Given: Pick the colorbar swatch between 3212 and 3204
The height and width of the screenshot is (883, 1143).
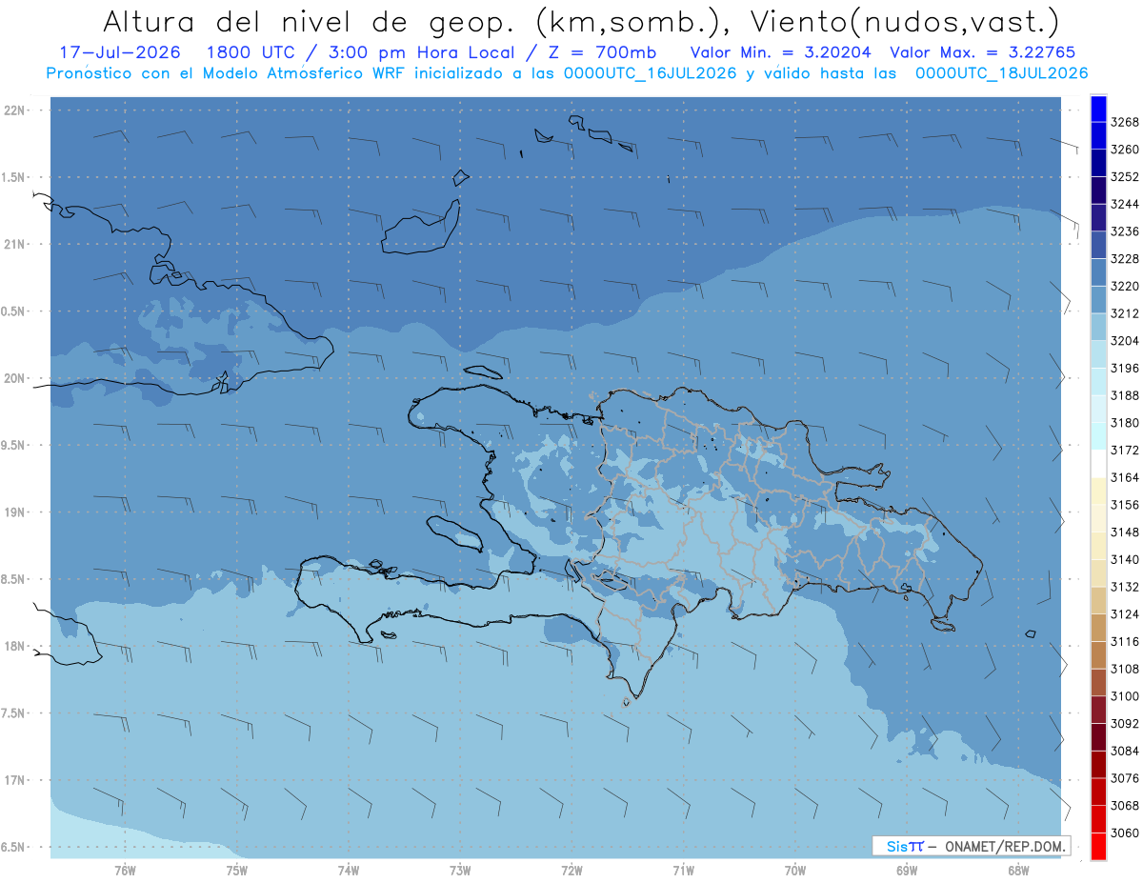Looking at the screenshot, I should click(x=1098, y=327).
